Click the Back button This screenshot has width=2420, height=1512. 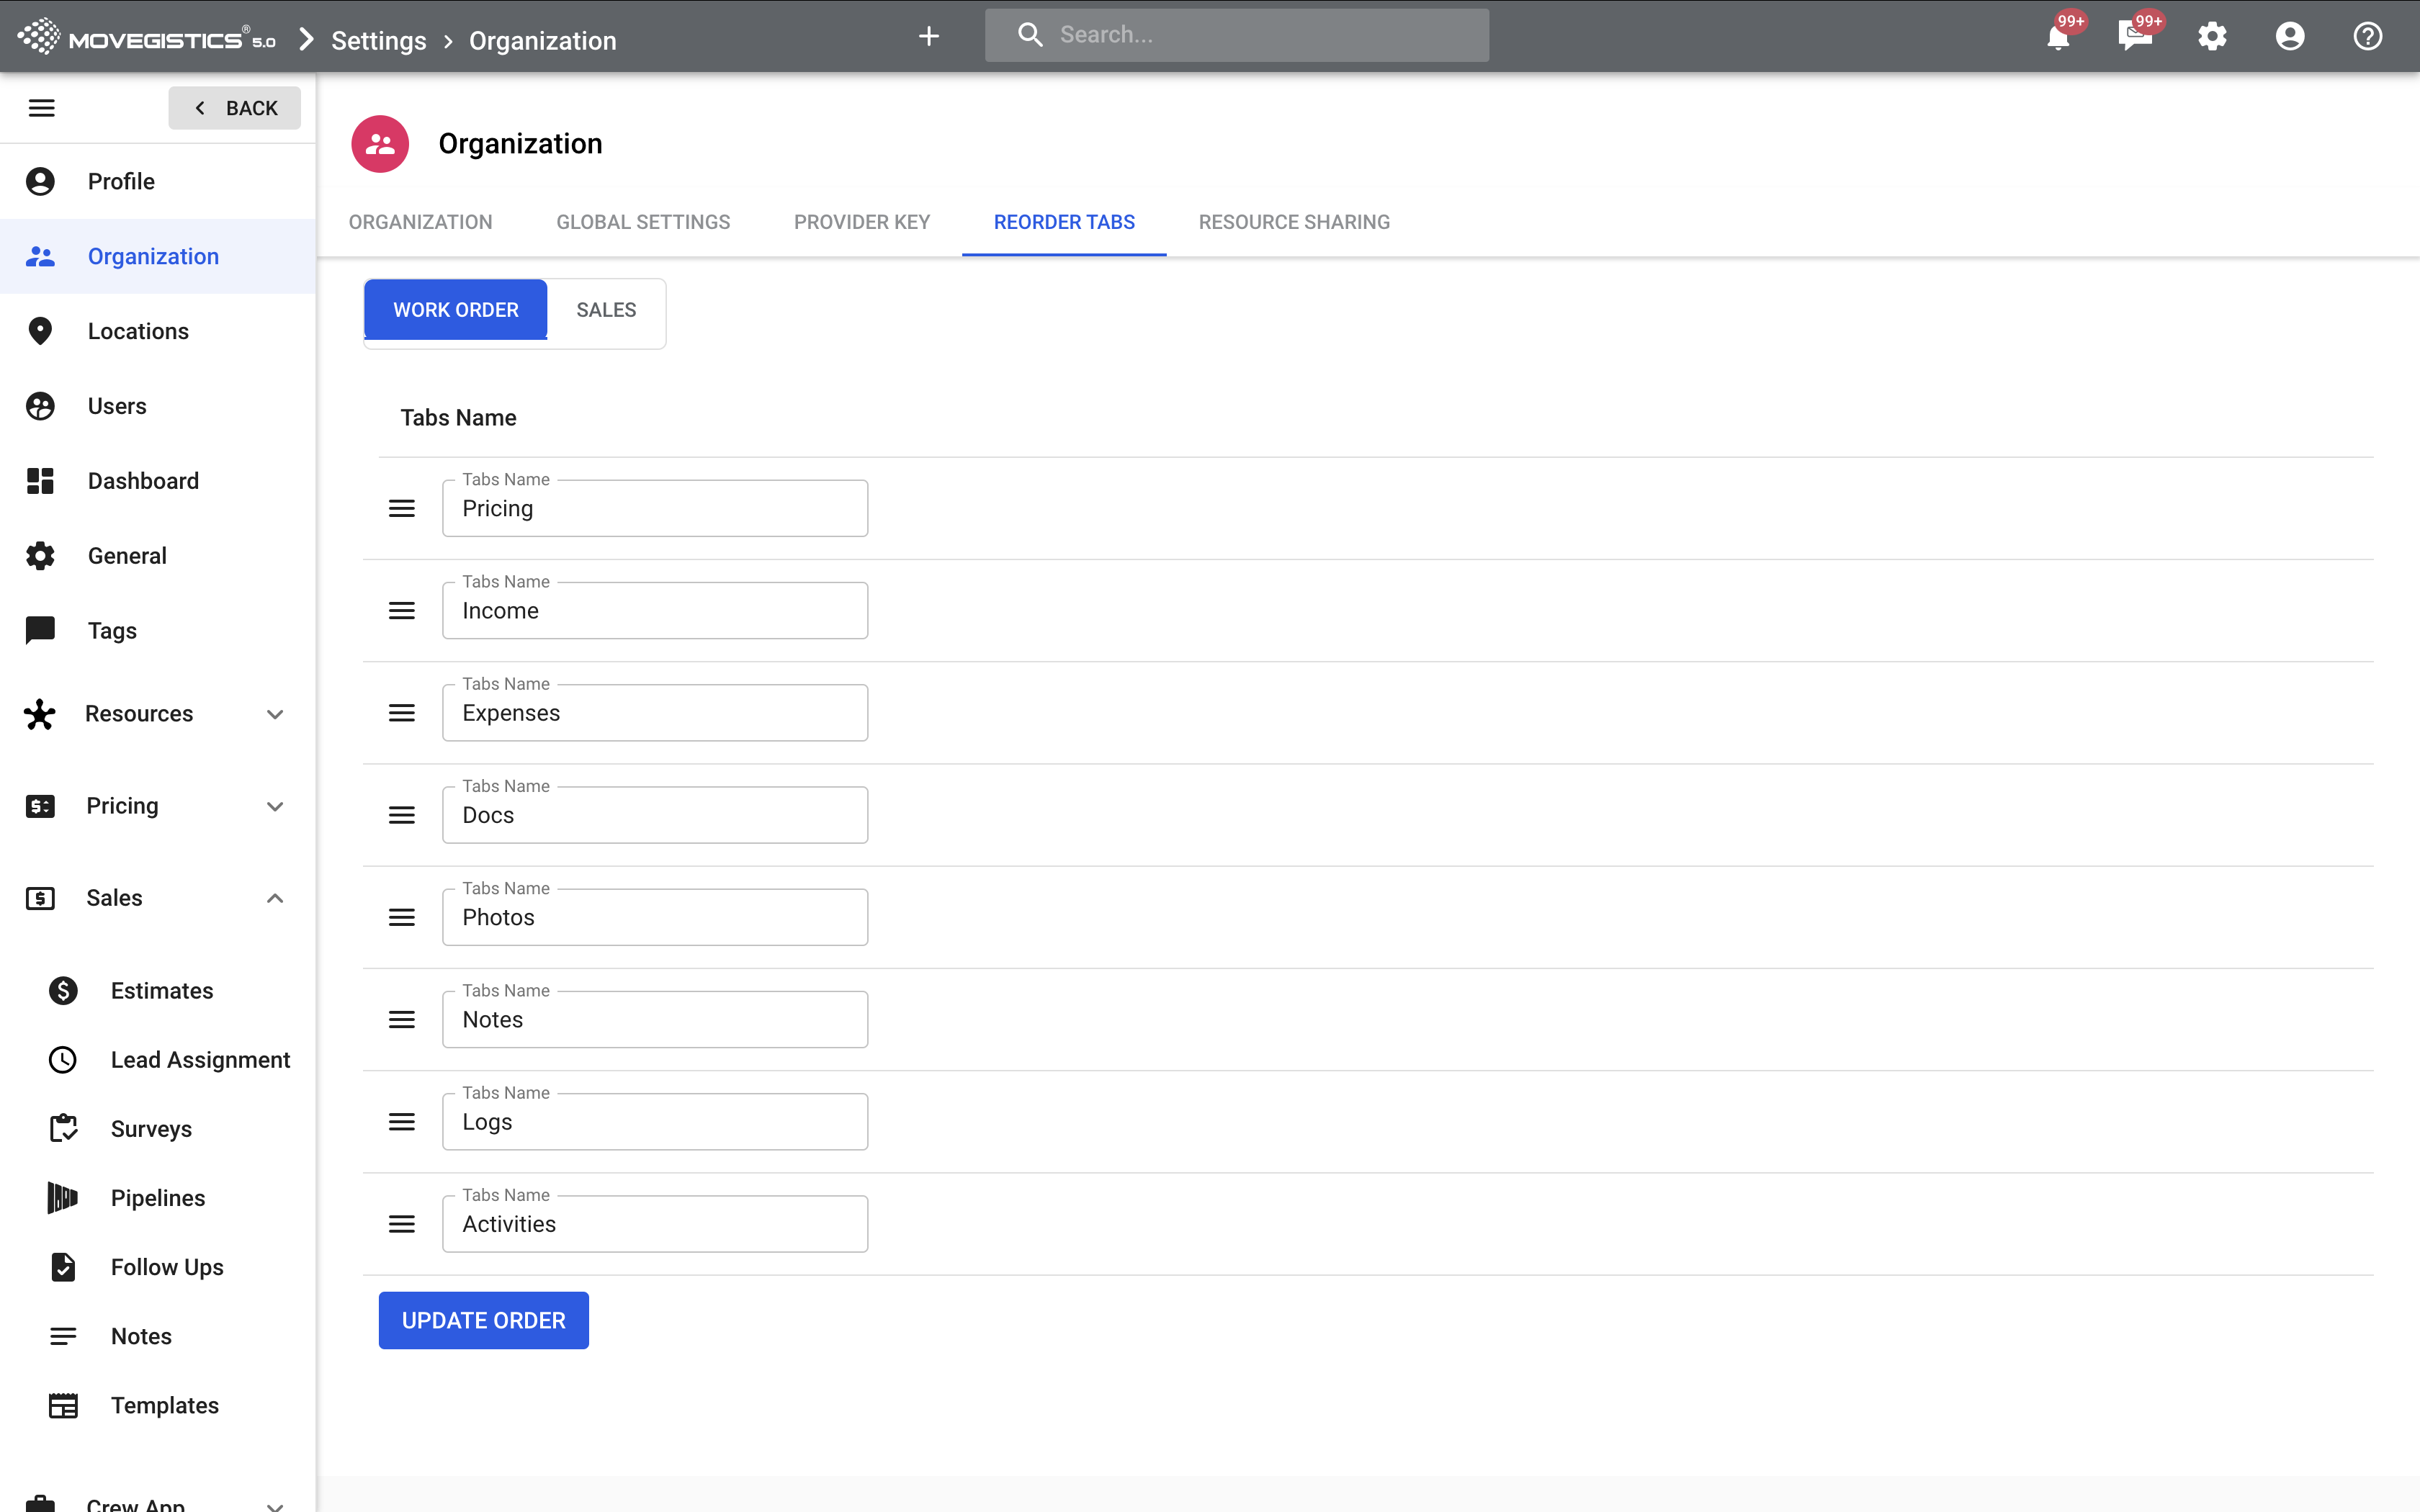235,108
